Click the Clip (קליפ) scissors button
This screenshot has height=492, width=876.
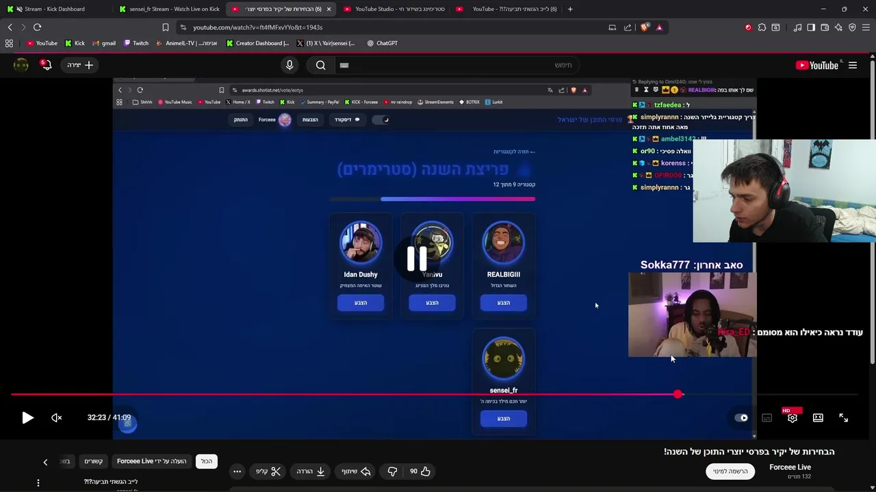[268, 471]
